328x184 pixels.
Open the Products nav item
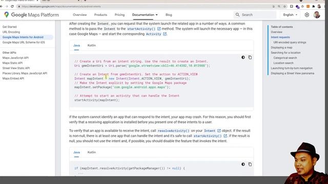[100, 15]
